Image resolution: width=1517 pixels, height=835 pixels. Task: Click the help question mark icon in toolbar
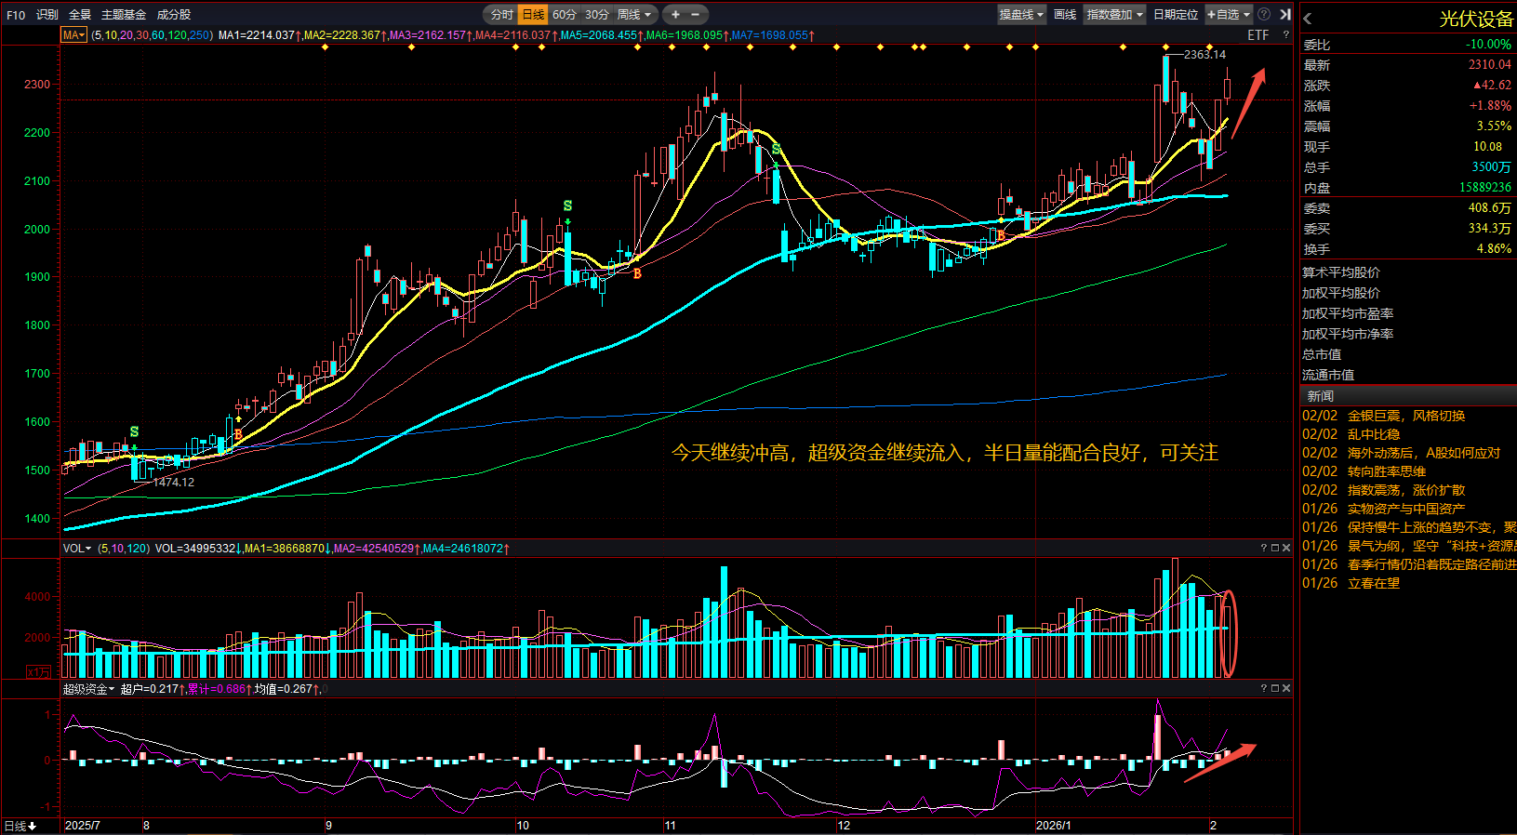click(x=1264, y=14)
